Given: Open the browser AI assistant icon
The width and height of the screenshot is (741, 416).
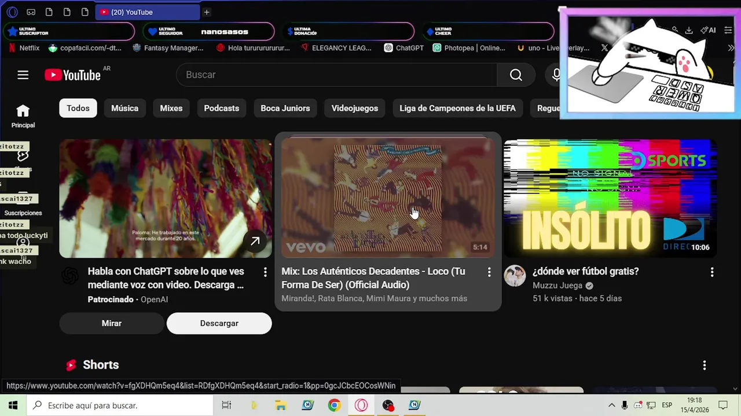Looking at the screenshot, I should (x=708, y=30).
